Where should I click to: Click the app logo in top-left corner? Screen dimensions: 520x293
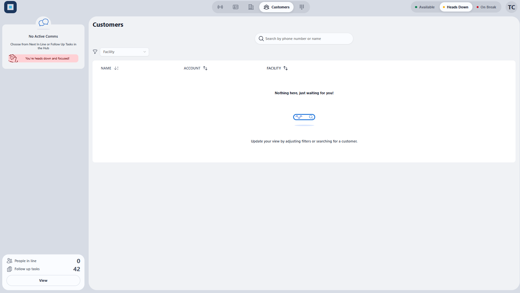click(x=10, y=7)
